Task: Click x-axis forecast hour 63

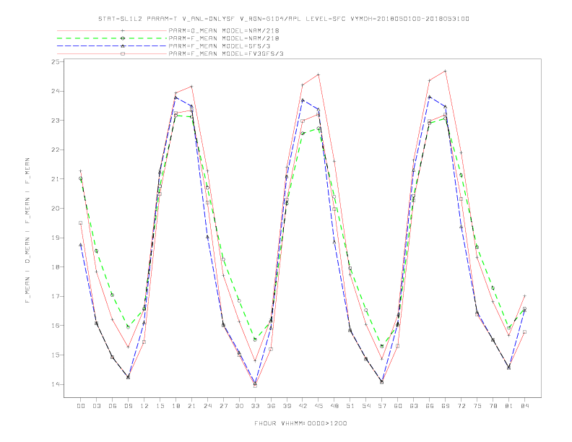Action: coord(414,406)
